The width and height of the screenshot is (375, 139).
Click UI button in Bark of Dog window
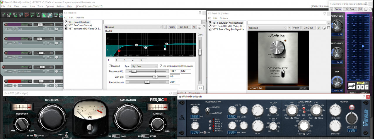click(361, 9)
